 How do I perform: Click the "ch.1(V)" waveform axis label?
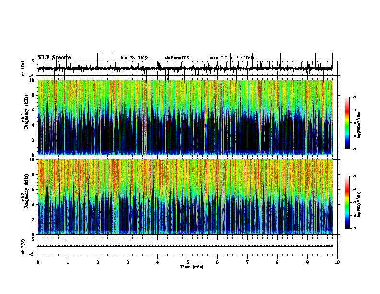23,68
